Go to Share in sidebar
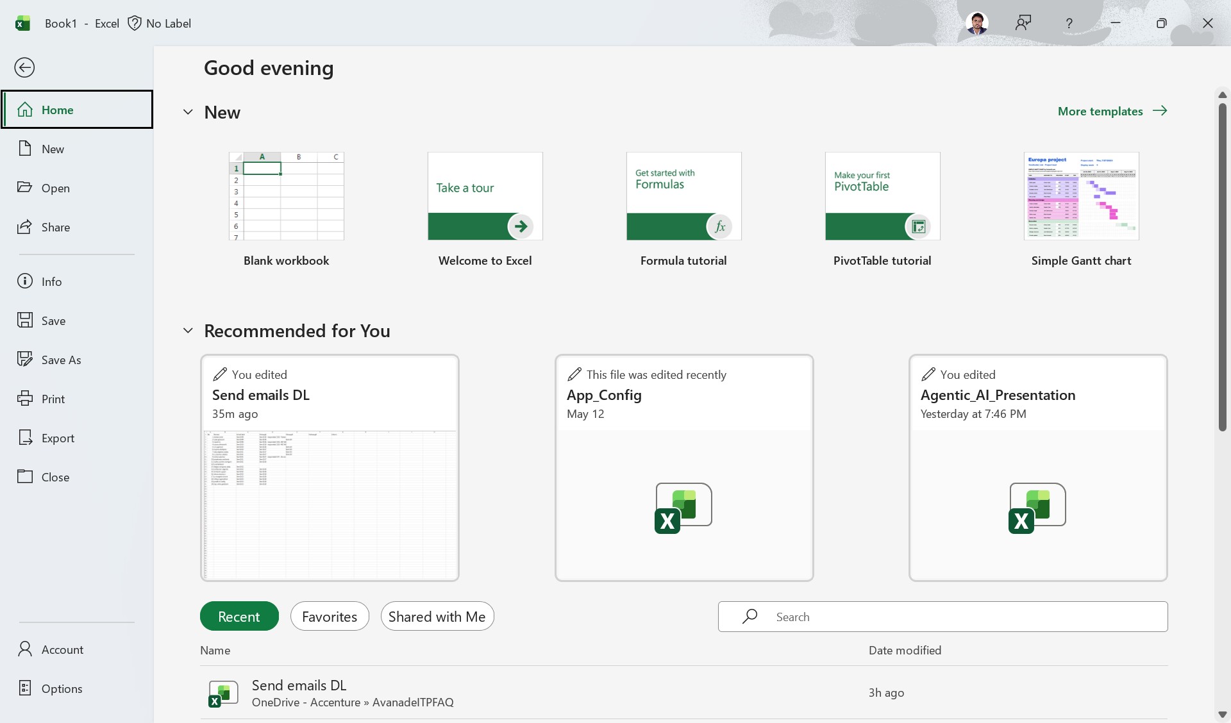Image resolution: width=1231 pixels, height=723 pixels. [x=77, y=227]
